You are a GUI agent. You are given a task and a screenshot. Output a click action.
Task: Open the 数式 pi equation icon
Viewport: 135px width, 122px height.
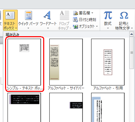coord(108,15)
